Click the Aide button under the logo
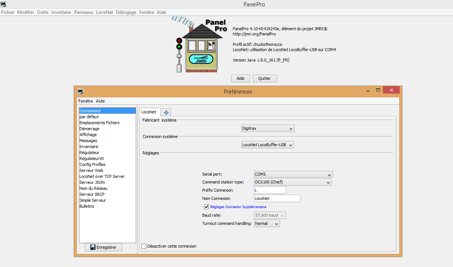 [x=240, y=78]
